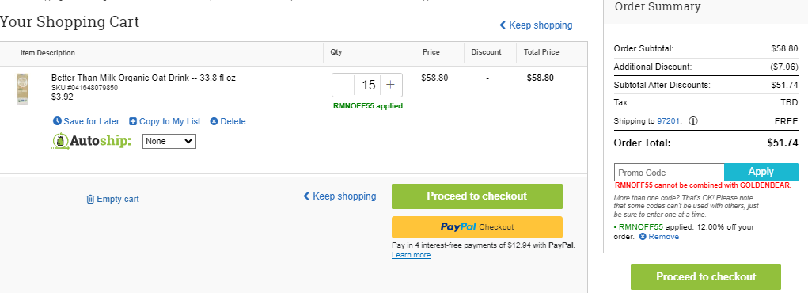The width and height of the screenshot is (808, 293).
Task: Change shipping zip code 97201
Action: pos(669,121)
